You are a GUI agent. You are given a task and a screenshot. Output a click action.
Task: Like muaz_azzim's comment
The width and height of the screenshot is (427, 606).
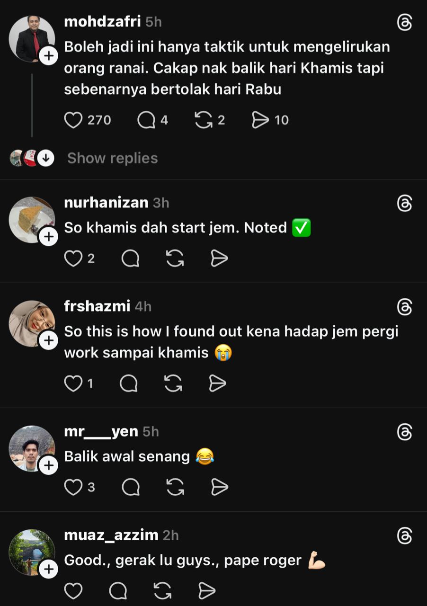(73, 590)
